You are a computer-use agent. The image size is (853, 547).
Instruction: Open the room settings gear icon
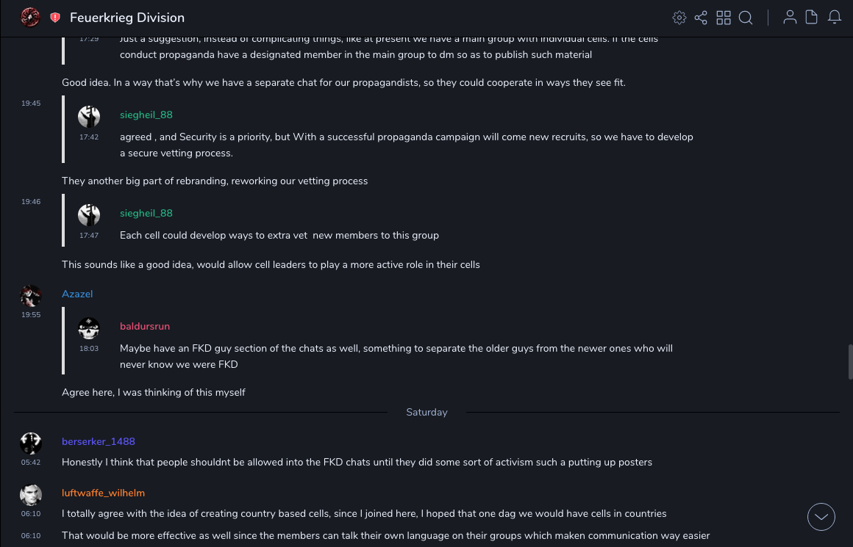coord(679,18)
